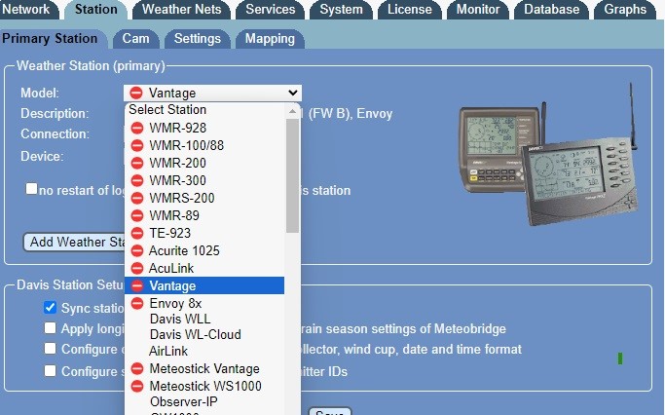The width and height of the screenshot is (665, 415).
Task: Choose Acurite 1025 station model
Action: point(205,250)
